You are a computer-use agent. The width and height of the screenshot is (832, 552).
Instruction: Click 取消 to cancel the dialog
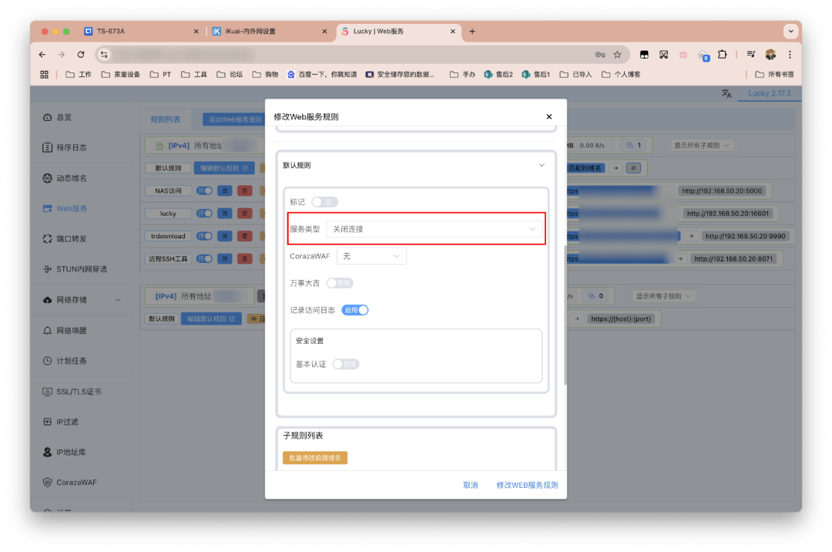(x=470, y=485)
